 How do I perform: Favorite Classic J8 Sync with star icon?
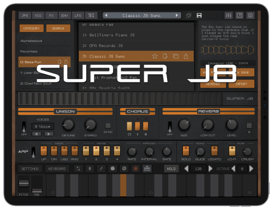(x=155, y=56)
